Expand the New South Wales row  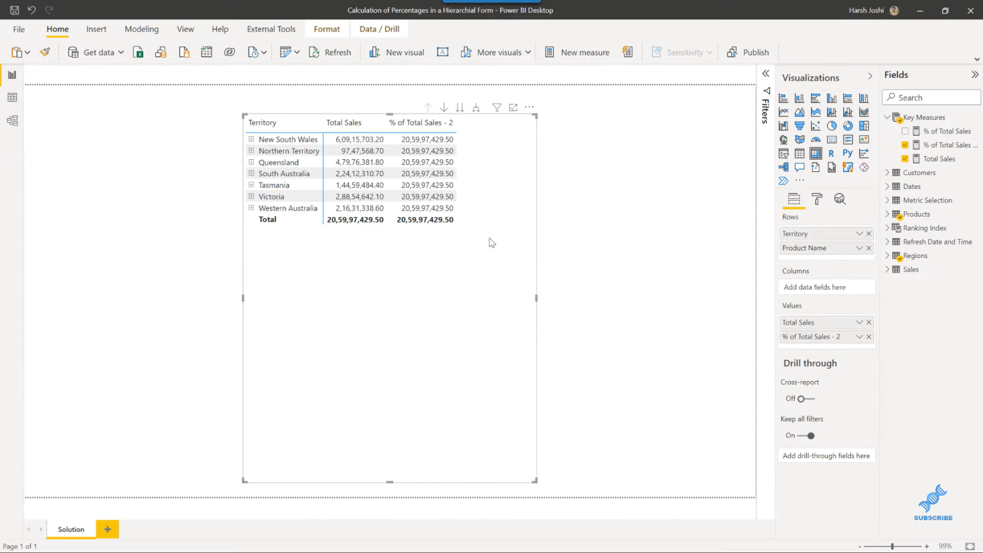(251, 139)
